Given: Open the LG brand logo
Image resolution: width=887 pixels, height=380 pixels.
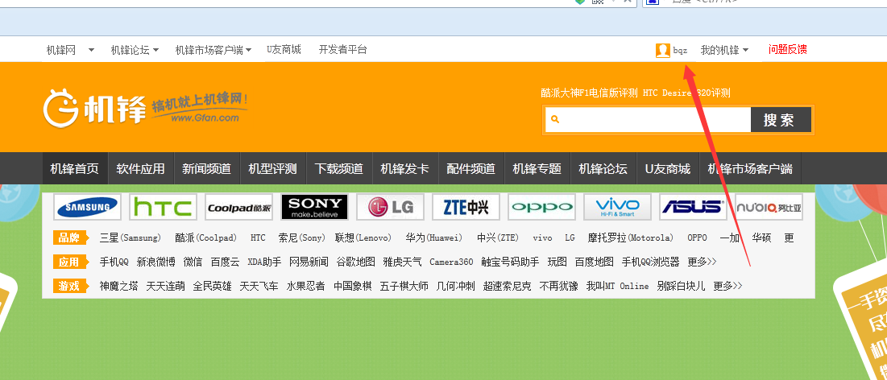Looking at the screenshot, I should pos(390,207).
